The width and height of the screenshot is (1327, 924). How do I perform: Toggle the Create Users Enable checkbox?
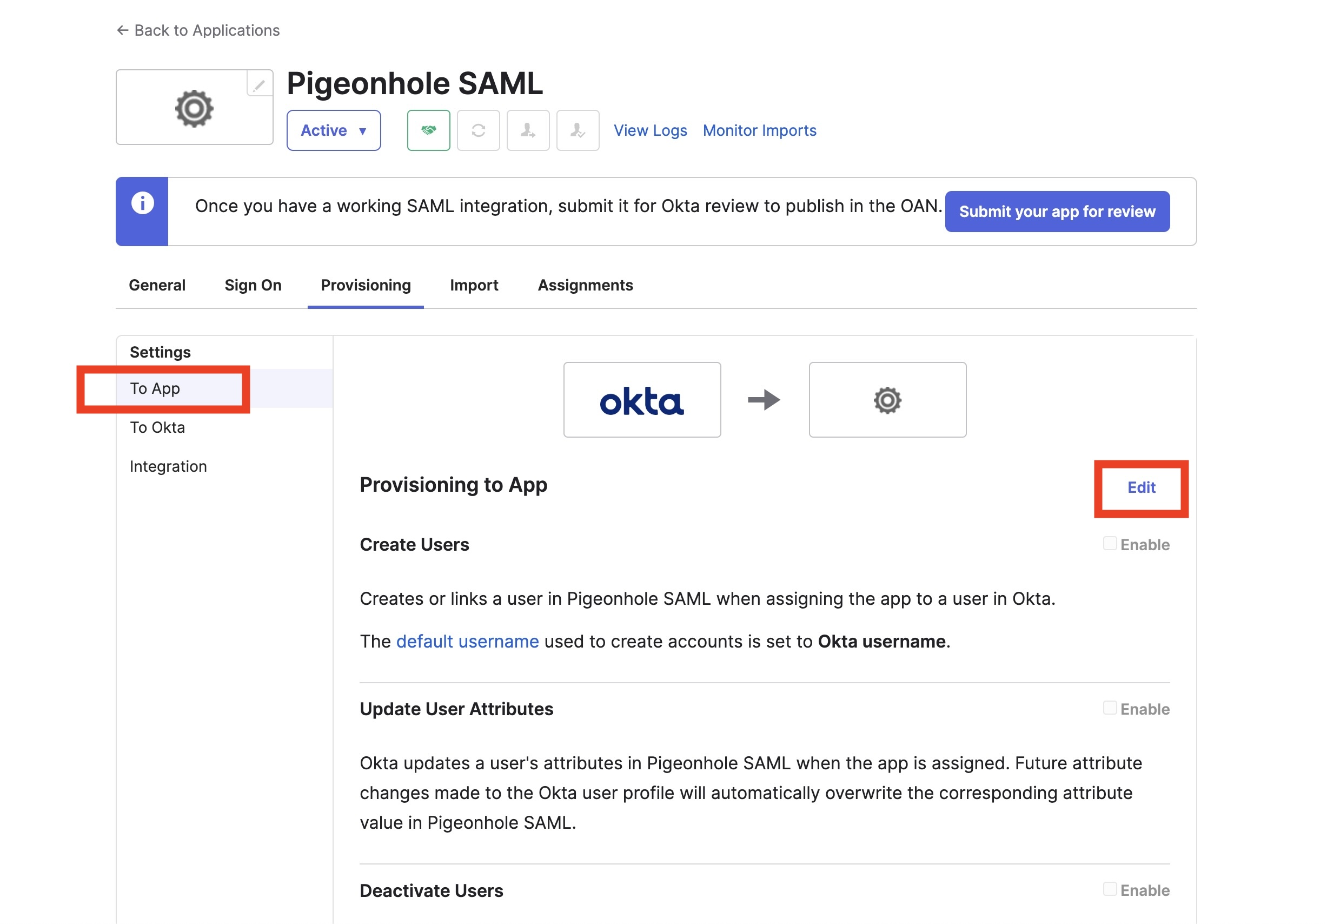click(1109, 544)
